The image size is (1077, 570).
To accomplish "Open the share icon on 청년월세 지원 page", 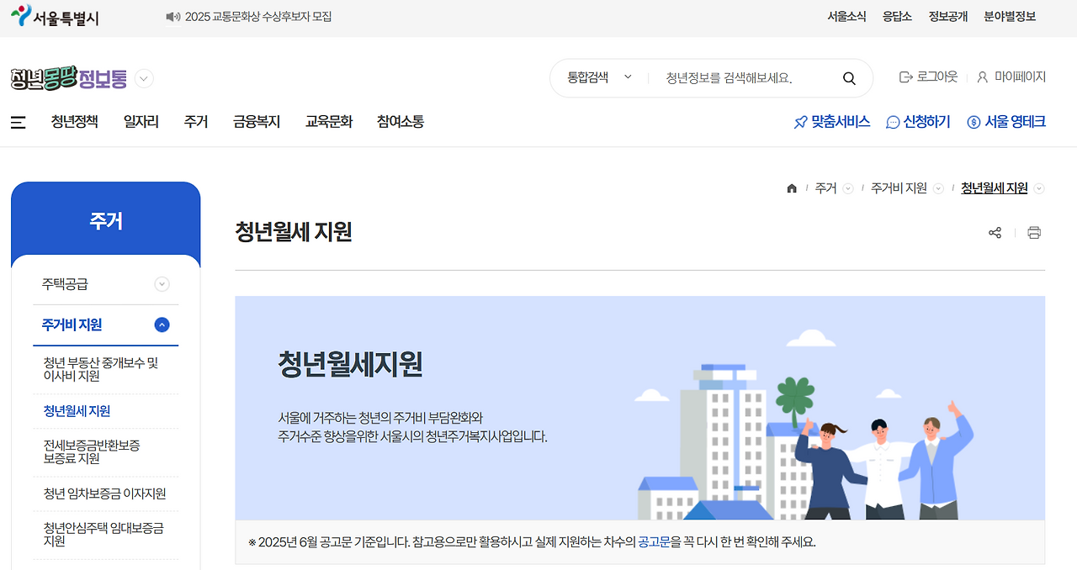I will tap(995, 232).
